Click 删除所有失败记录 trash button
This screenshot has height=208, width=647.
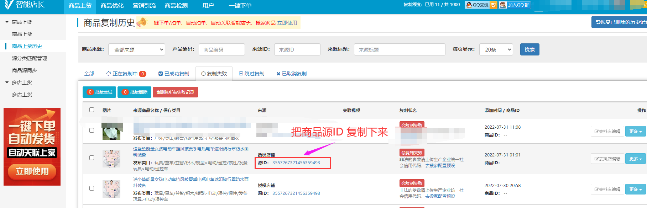(175, 92)
